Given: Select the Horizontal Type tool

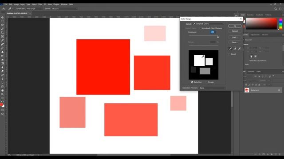Looking at the screenshot, I should (x=2, y=79).
